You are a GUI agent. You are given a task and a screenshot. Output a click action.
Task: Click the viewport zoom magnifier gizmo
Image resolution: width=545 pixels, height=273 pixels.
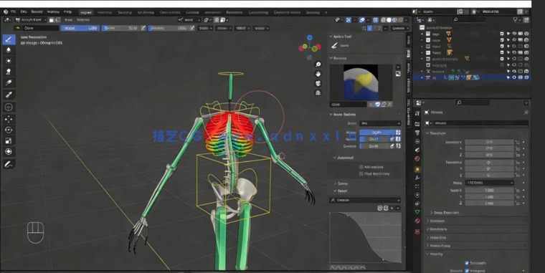[x=318, y=64]
